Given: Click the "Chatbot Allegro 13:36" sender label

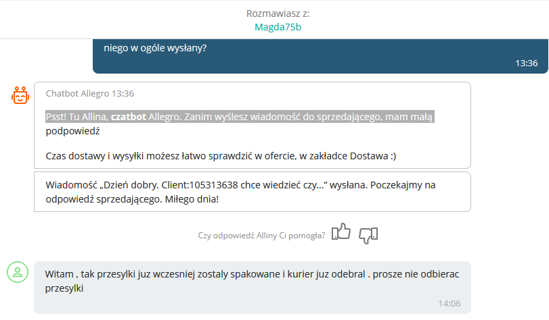Looking at the screenshot, I should (x=89, y=93).
